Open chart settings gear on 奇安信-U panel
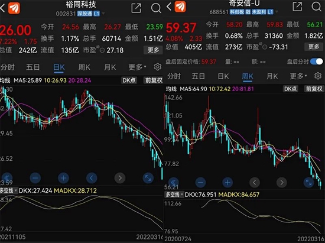Image resolution: width=325 pixels, height=243 pixels. (x=318, y=76)
